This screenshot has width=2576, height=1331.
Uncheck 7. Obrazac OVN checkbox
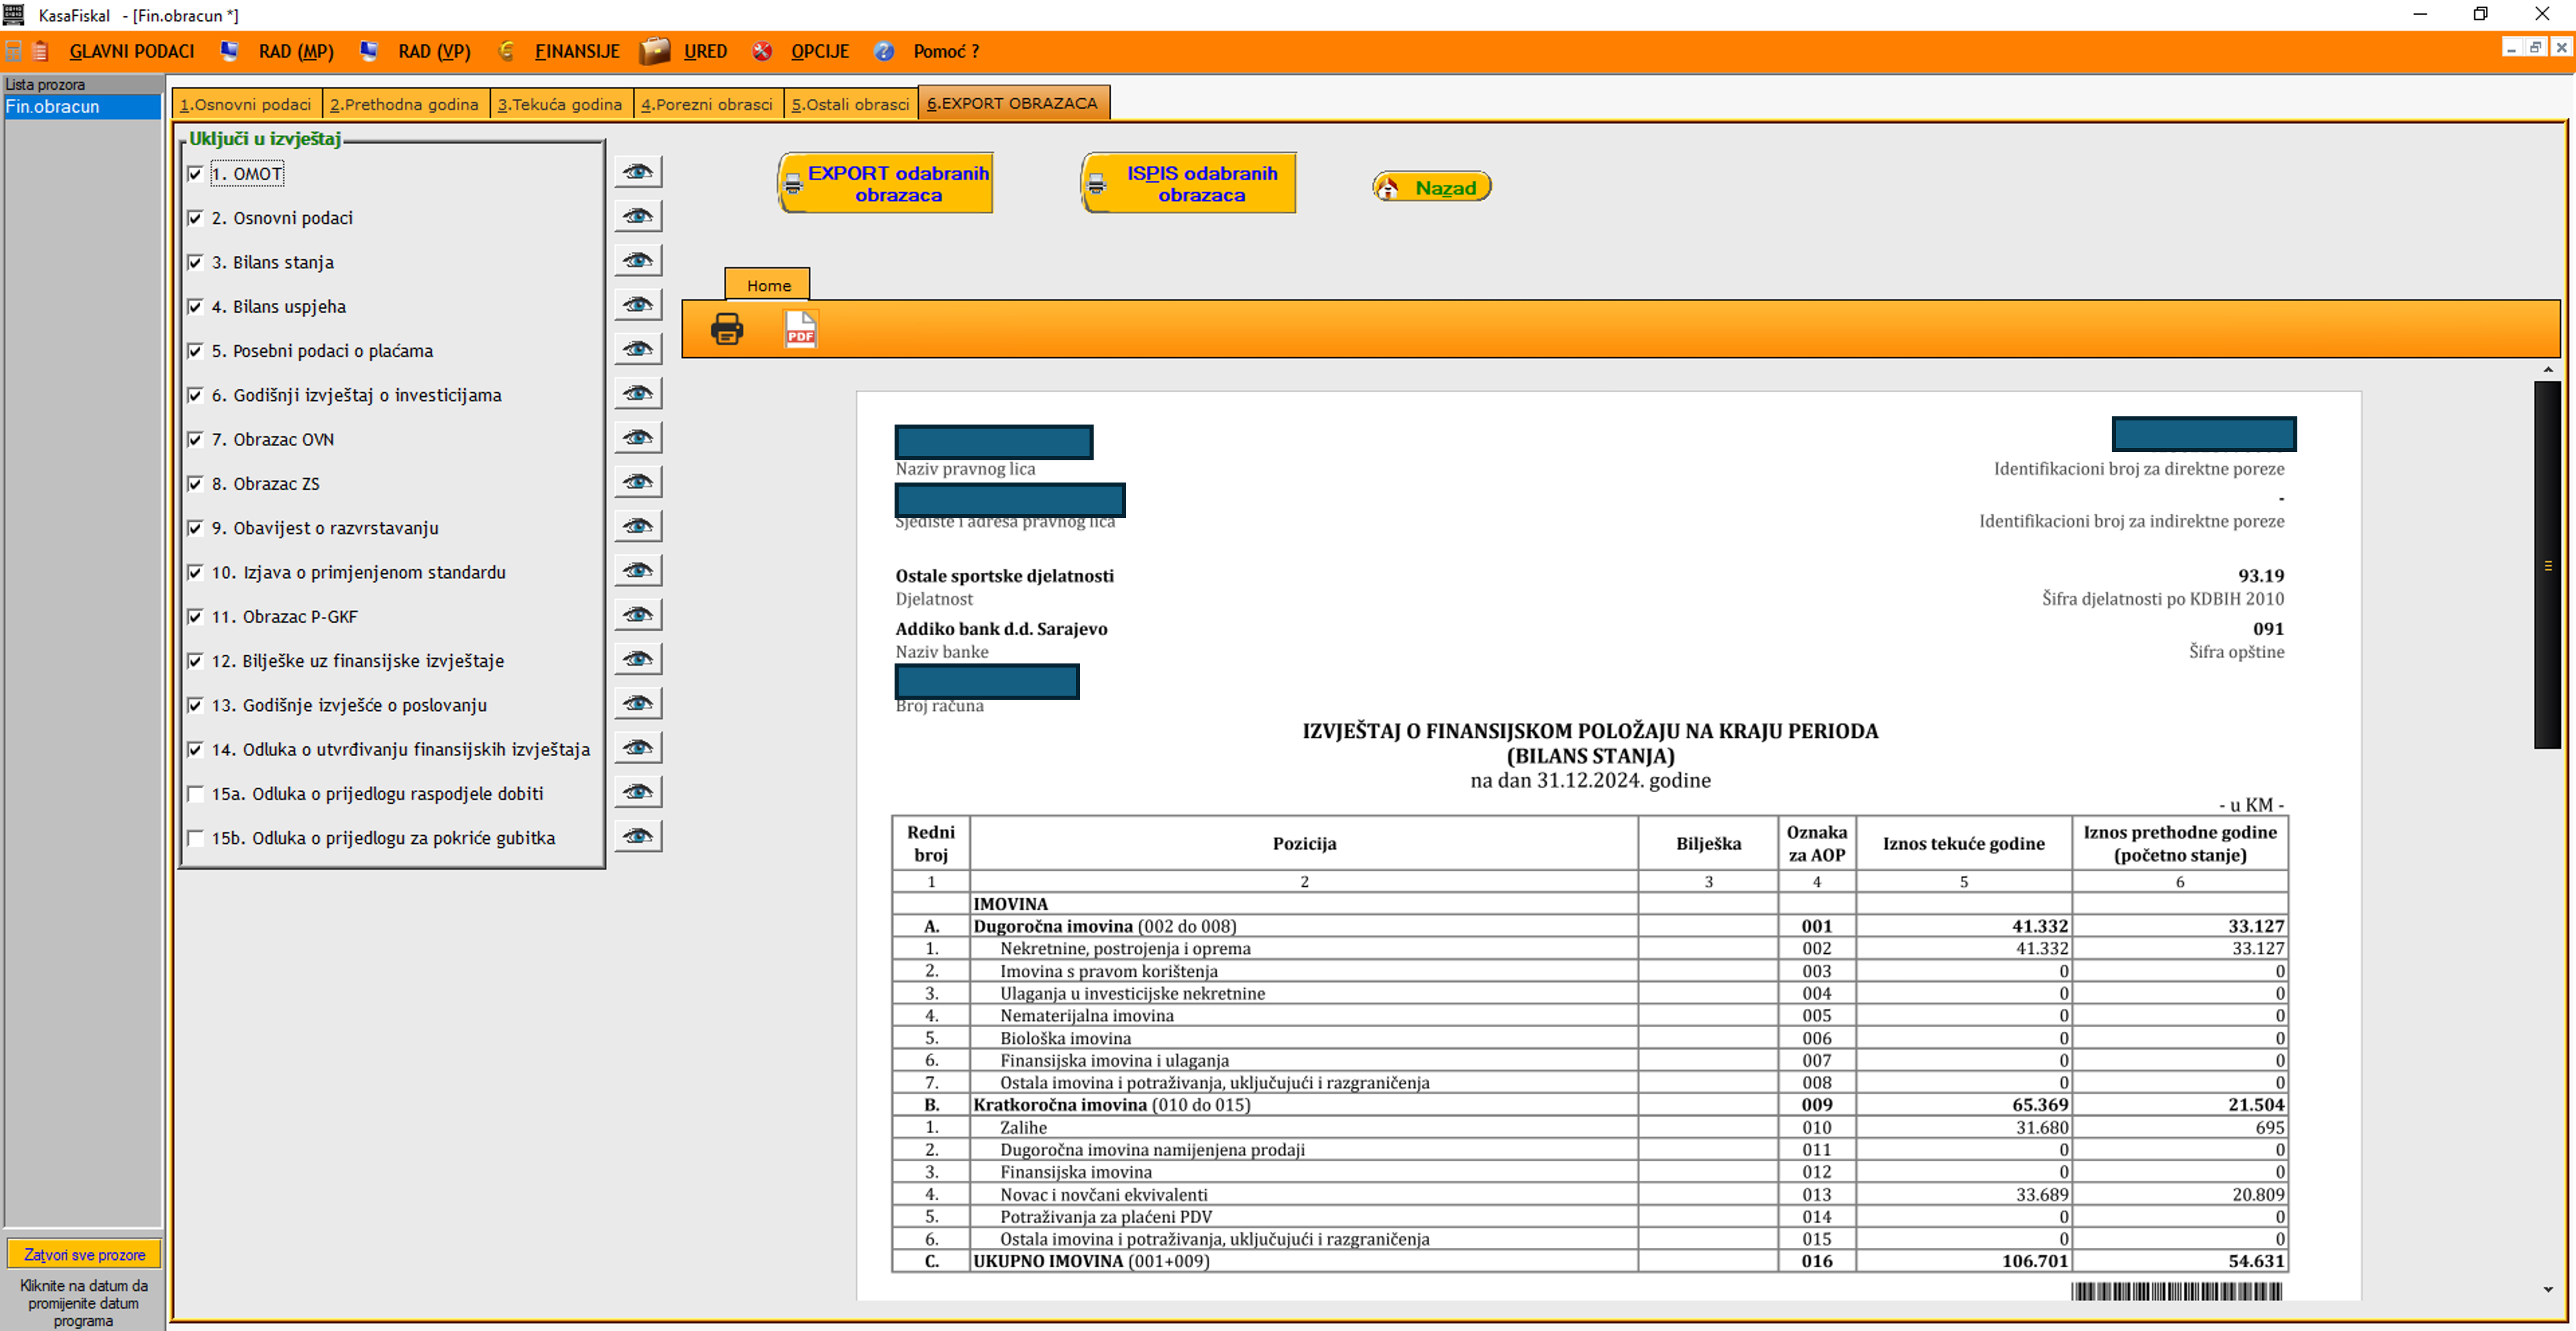[196, 439]
